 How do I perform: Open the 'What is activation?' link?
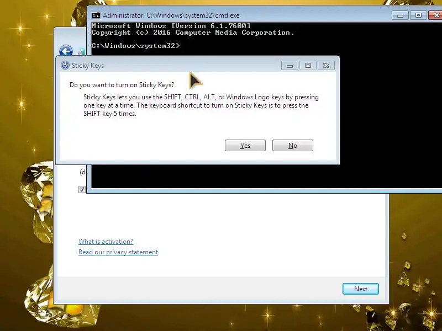[x=106, y=242]
